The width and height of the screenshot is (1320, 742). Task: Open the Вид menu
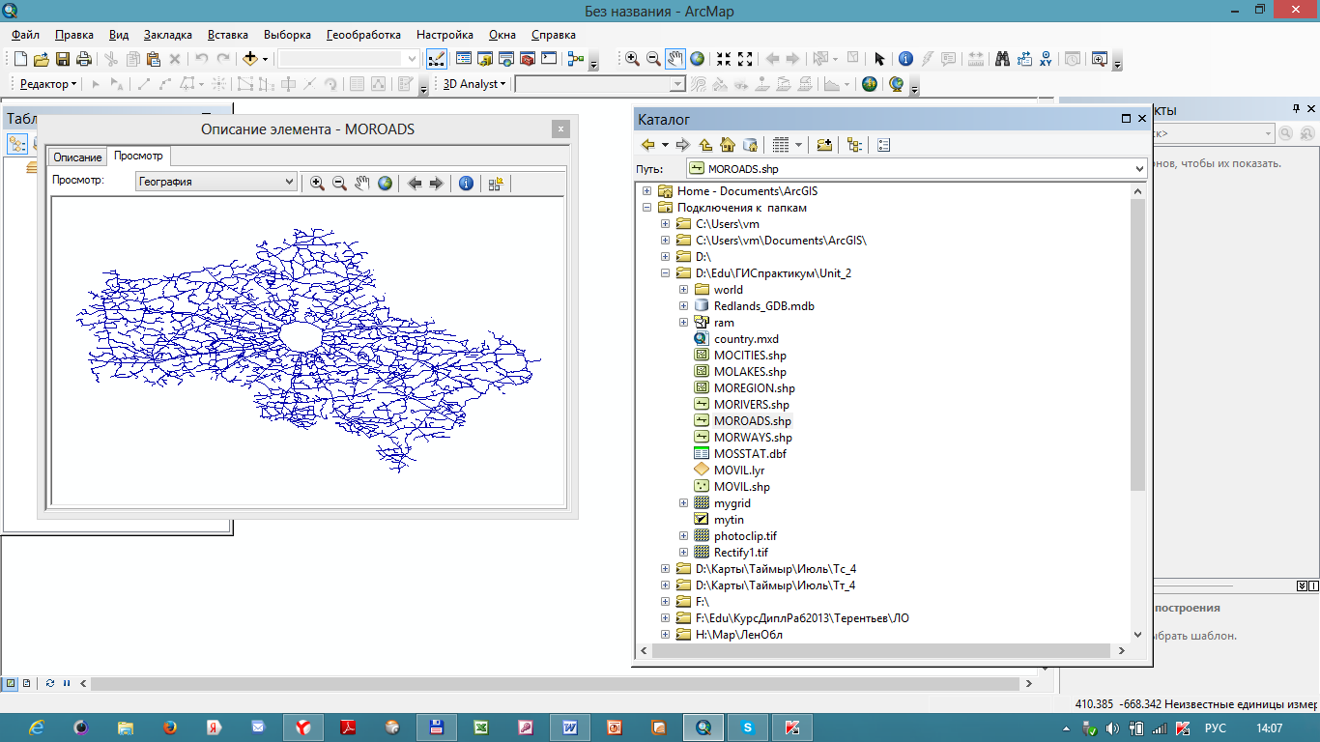[x=119, y=34]
